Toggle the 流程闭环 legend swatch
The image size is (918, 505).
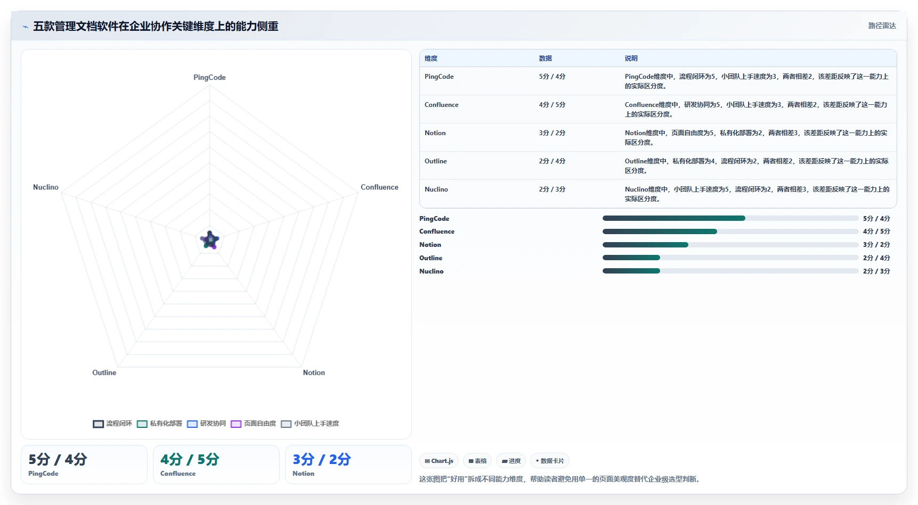tap(98, 424)
